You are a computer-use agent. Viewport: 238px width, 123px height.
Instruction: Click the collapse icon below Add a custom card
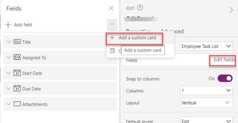[112, 51]
